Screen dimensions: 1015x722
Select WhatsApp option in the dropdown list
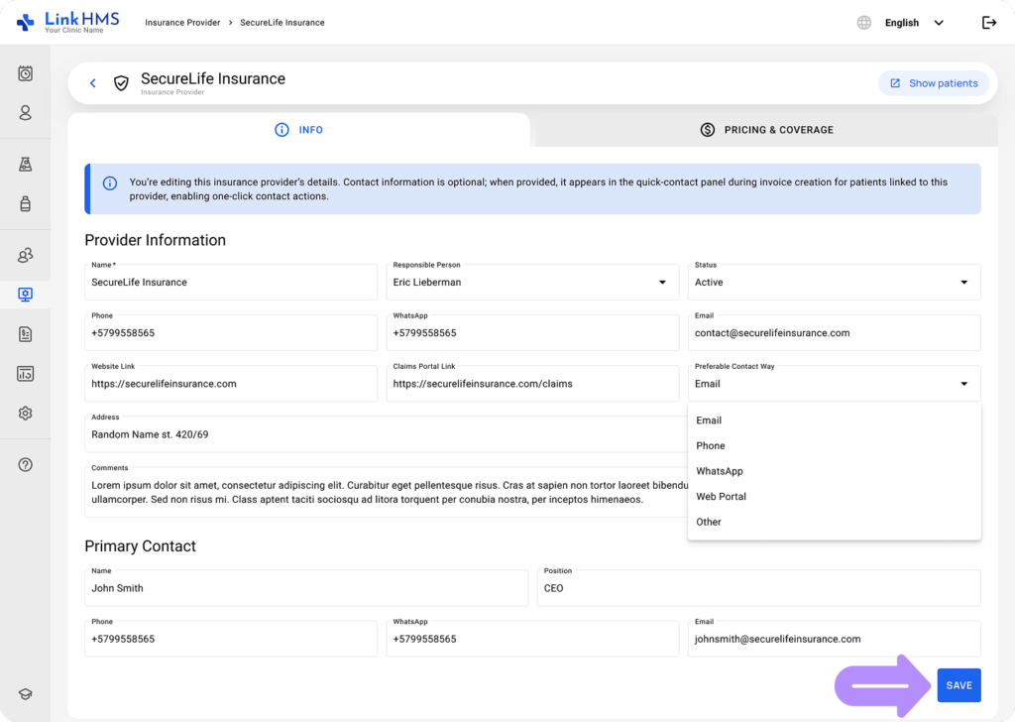pyautogui.click(x=834, y=471)
